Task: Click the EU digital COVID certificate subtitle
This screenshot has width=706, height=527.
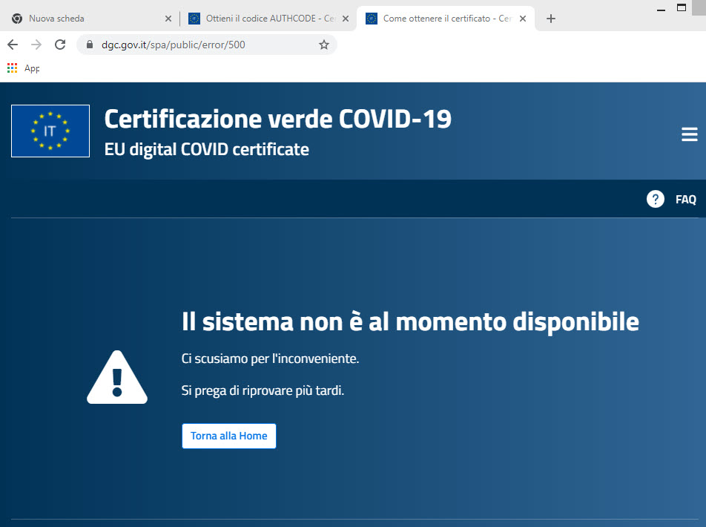Action: (207, 150)
